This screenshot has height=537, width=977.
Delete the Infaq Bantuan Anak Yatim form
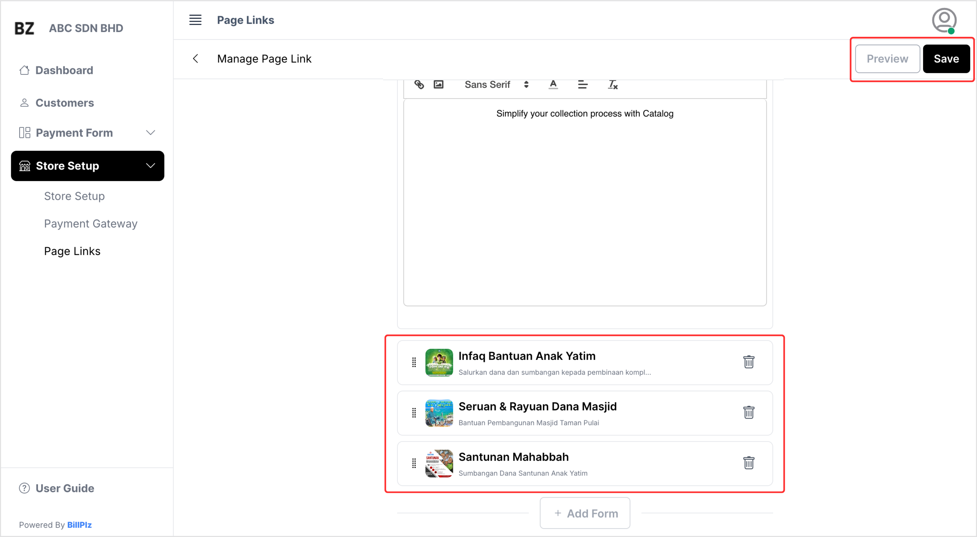748,362
